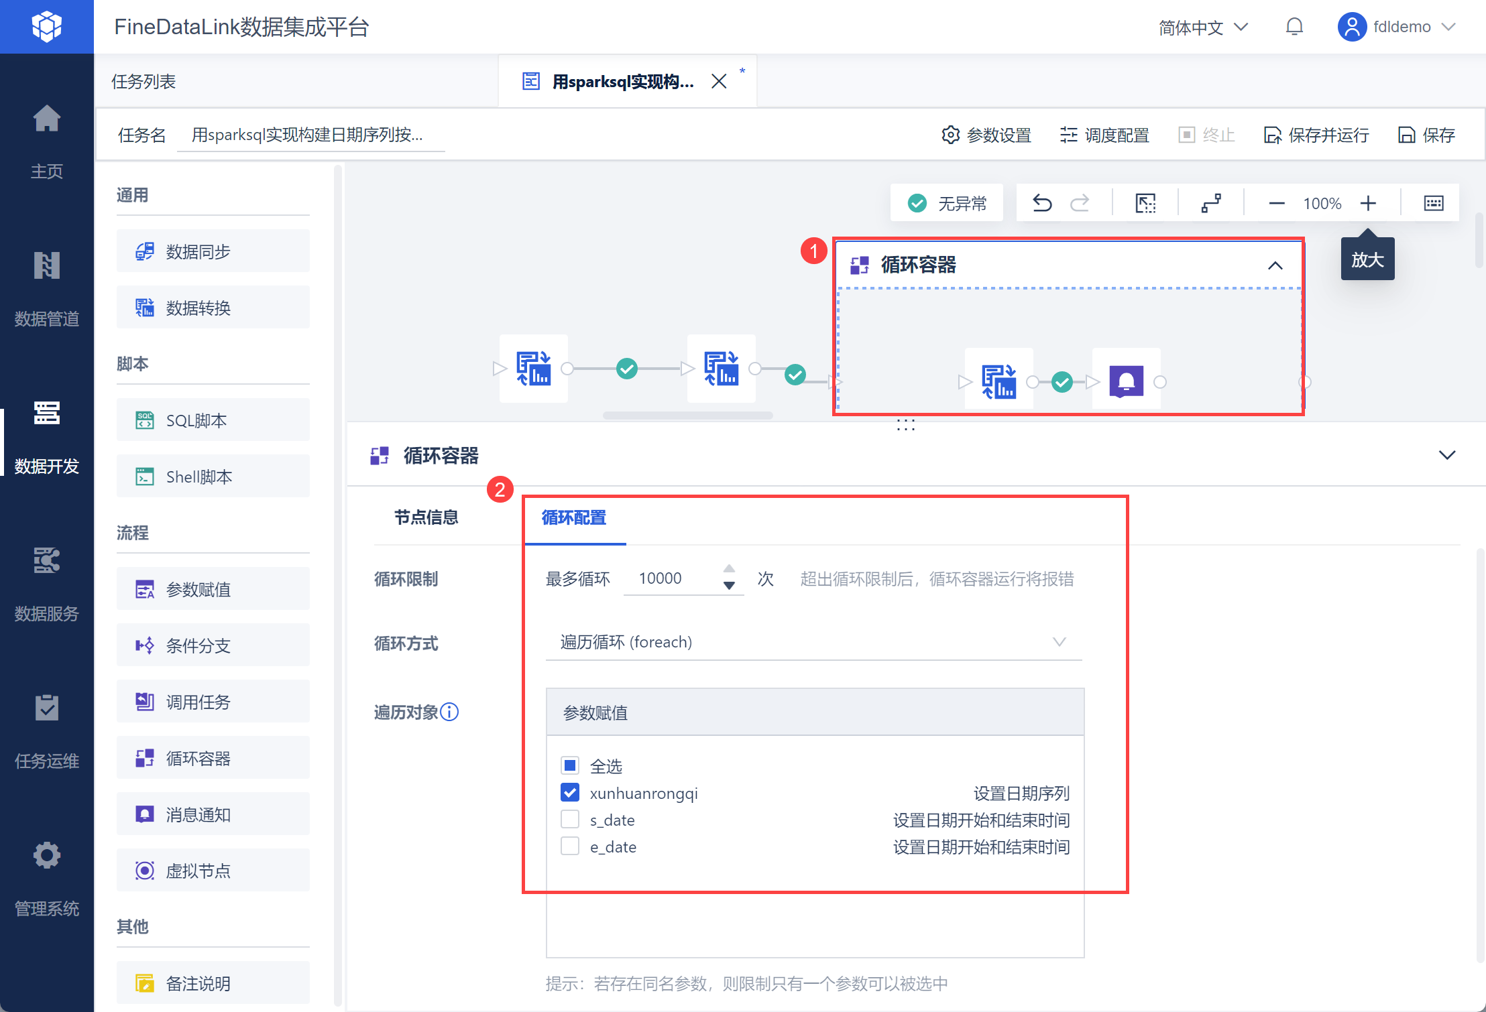Click the zoom out minus icon
This screenshot has height=1012, width=1486.
1276,203
